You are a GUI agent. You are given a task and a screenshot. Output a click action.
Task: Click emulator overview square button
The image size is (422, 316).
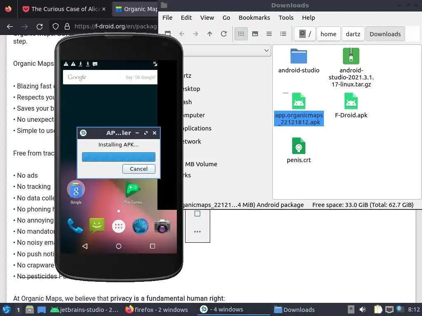pyautogui.click(x=197, y=214)
